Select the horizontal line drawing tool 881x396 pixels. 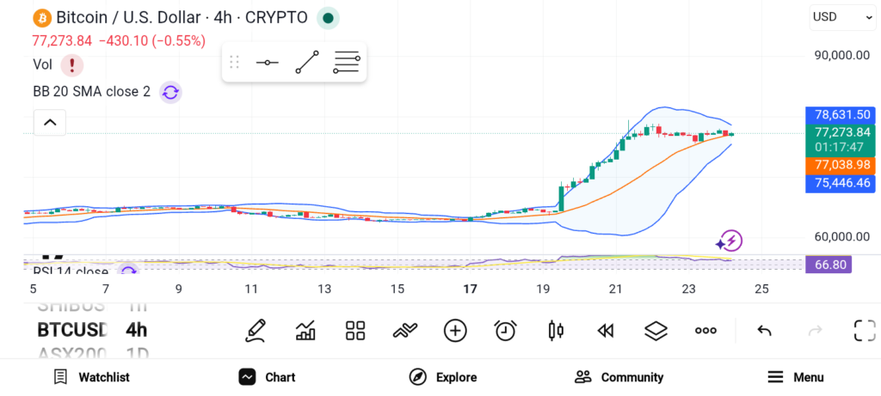pyautogui.click(x=267, y=62)
